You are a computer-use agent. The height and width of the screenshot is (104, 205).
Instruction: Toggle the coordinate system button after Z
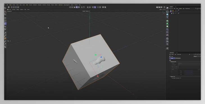18,7
